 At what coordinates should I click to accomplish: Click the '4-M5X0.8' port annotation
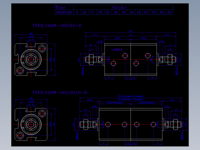point(117,49)
